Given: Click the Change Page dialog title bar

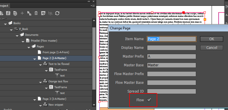Looking at the screenshot, I should coord(168,28).
